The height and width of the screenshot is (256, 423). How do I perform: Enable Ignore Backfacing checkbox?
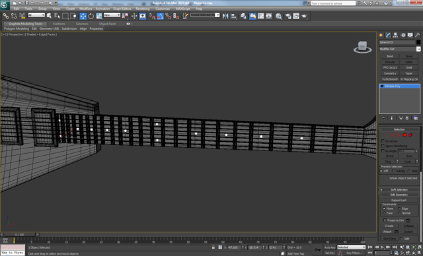click(383, 146)
